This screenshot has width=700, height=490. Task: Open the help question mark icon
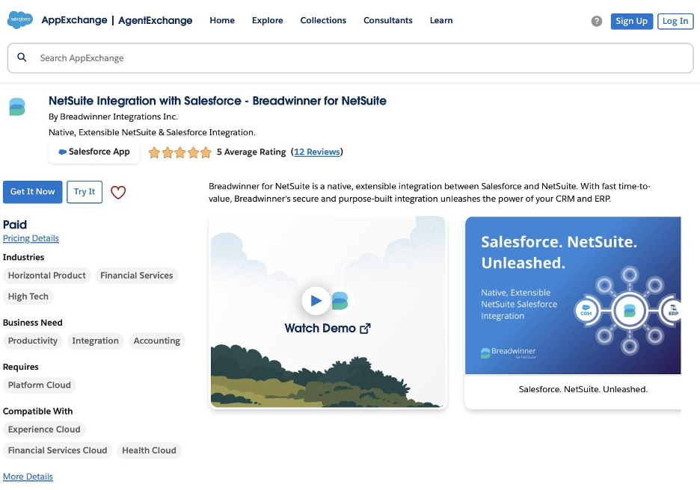(596, 21)
